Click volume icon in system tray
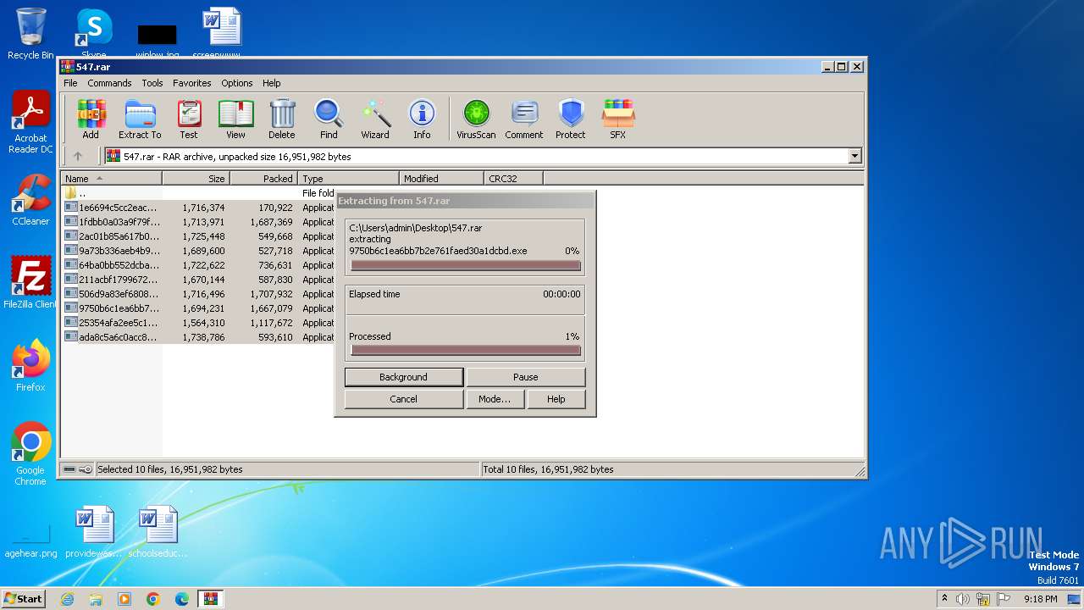Screen dimensions: 1084x610 963,599
